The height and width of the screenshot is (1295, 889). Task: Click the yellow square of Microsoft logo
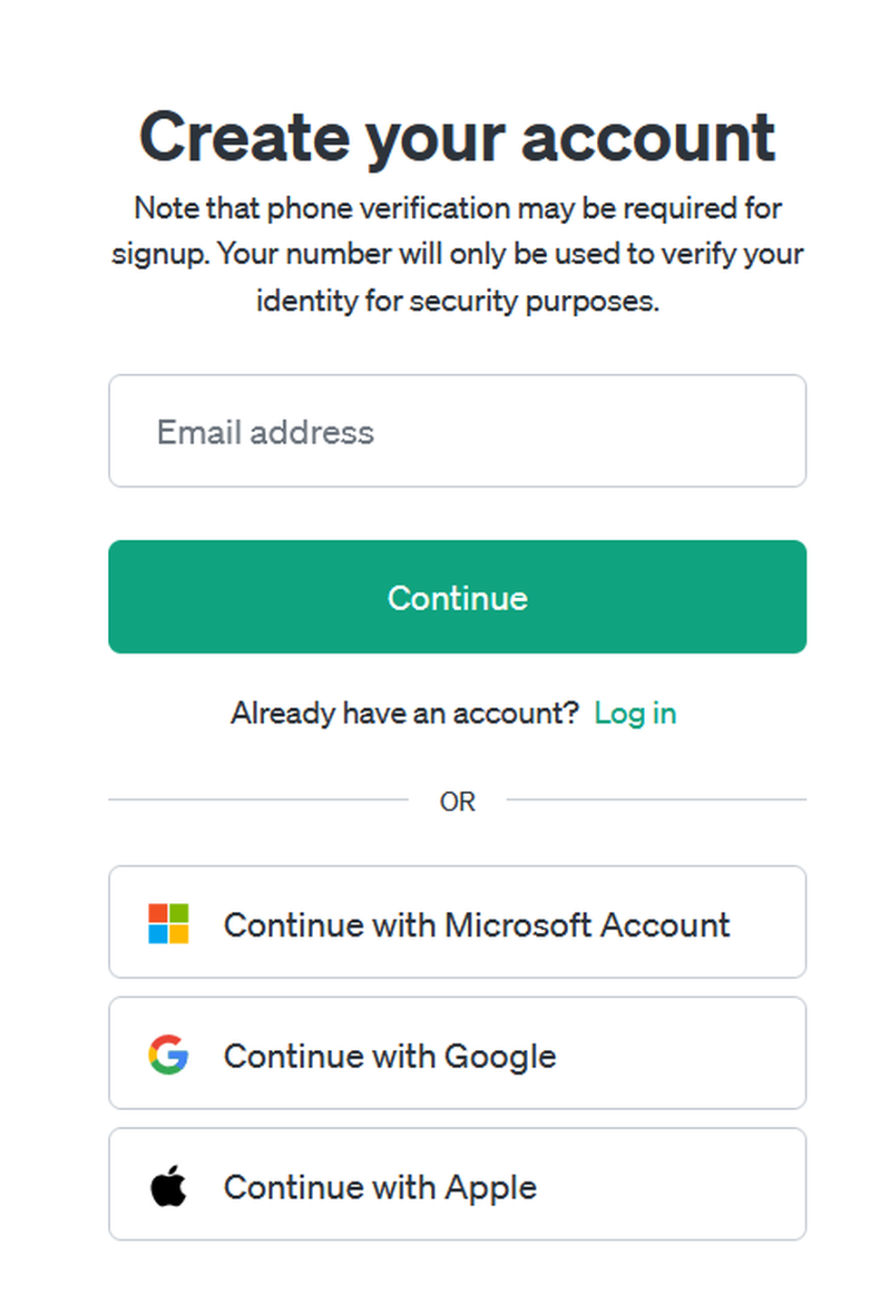coord(179,934)
